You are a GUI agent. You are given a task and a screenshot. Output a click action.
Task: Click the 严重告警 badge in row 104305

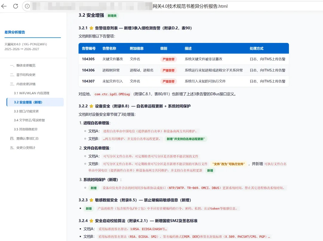[168, 59]
